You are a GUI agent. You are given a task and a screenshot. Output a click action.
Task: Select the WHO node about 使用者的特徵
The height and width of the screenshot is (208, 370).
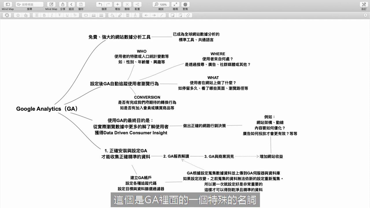(142, 57)
